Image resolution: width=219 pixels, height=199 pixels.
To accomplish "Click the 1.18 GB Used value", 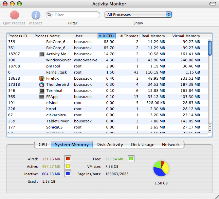I will coord(49,181).
